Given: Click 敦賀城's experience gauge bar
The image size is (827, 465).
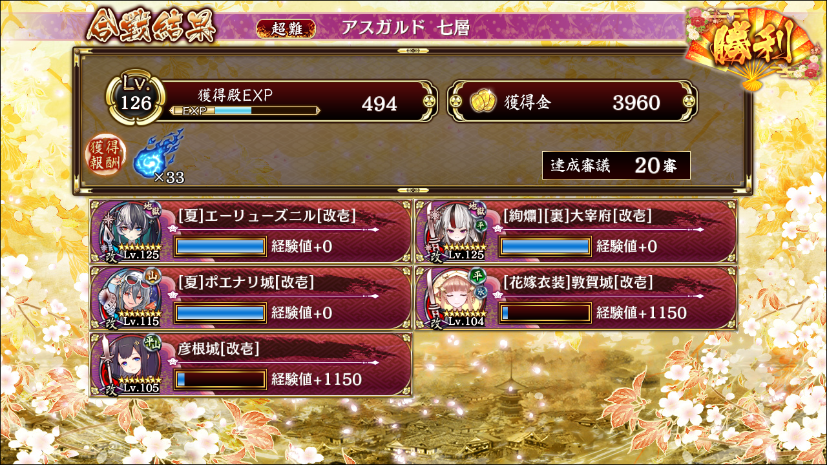Looking at the screenshot, I should [545, 313].
